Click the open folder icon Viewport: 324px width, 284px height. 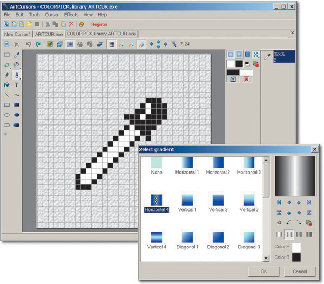point(29,24)
